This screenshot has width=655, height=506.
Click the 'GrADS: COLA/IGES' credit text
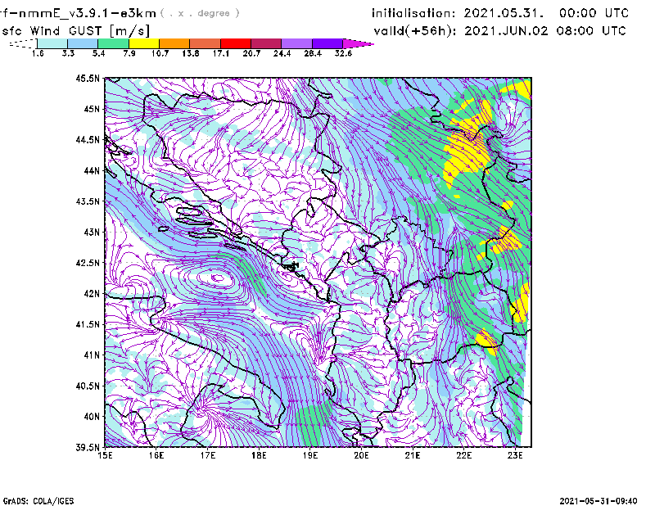pyautogui.click(x=38, y=501)
